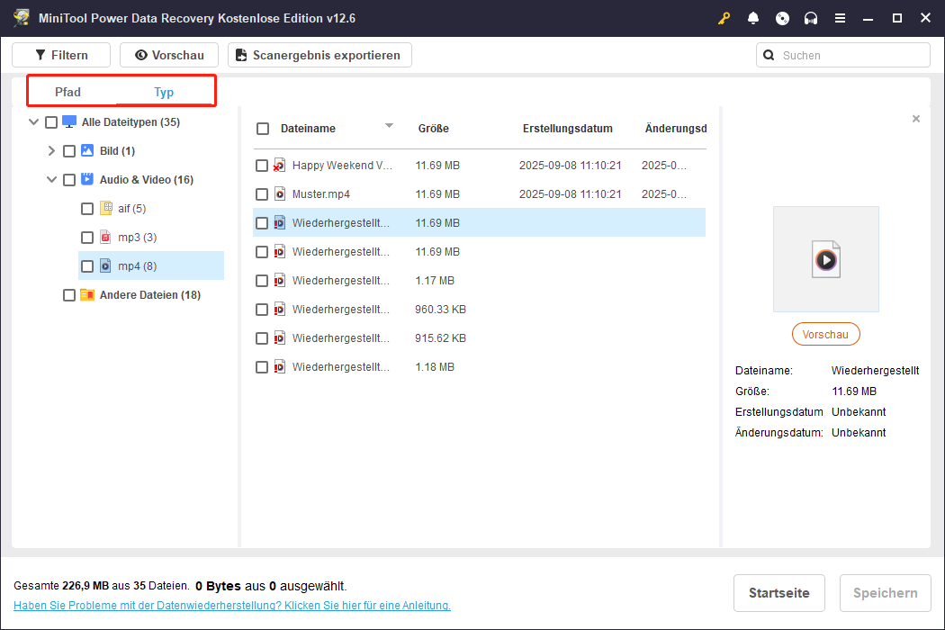Tick the mp3 (3) checkbox
The width and height of the screenshot is (945, 630).
[x=87, y=238]
